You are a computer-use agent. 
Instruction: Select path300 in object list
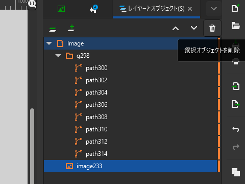coord(131,68)
